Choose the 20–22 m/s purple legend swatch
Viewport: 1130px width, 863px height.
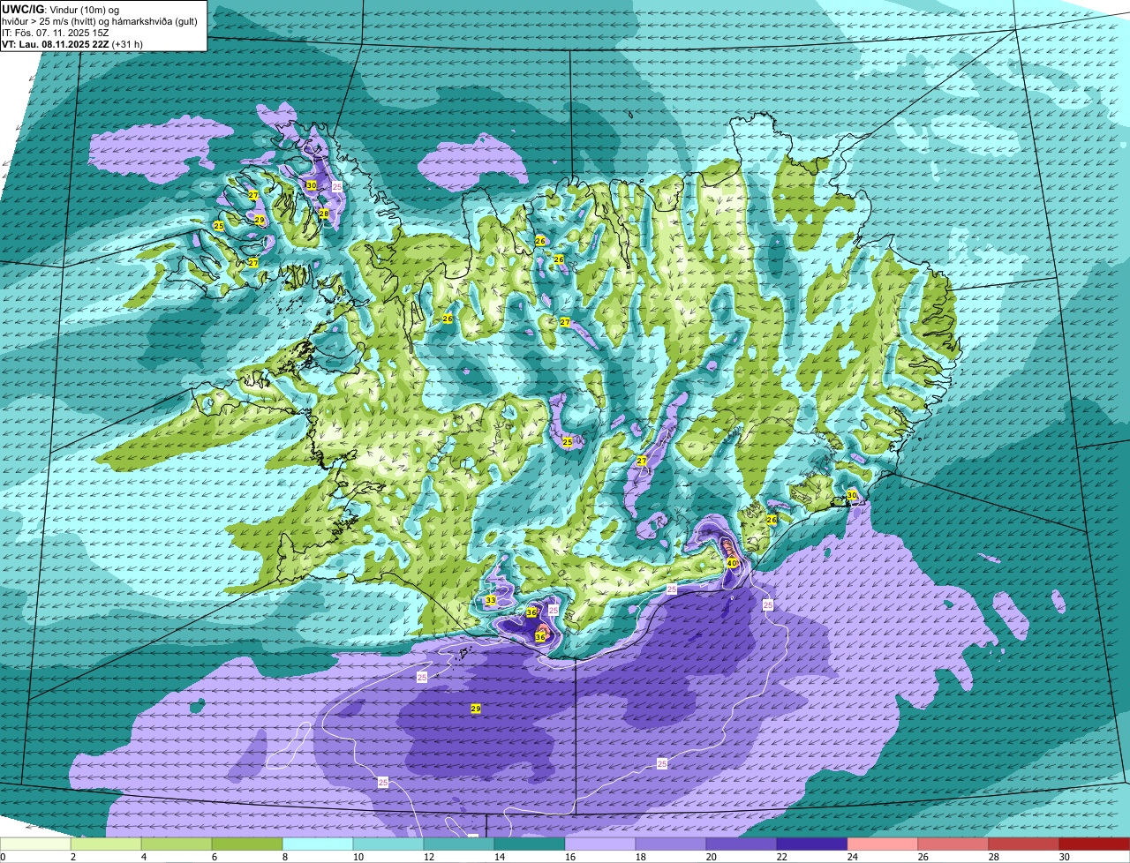click(742, 844)
